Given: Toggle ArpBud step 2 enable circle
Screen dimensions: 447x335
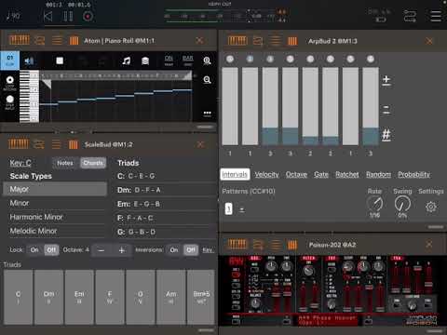Looking at the screenshot, I should click(250, 59).
